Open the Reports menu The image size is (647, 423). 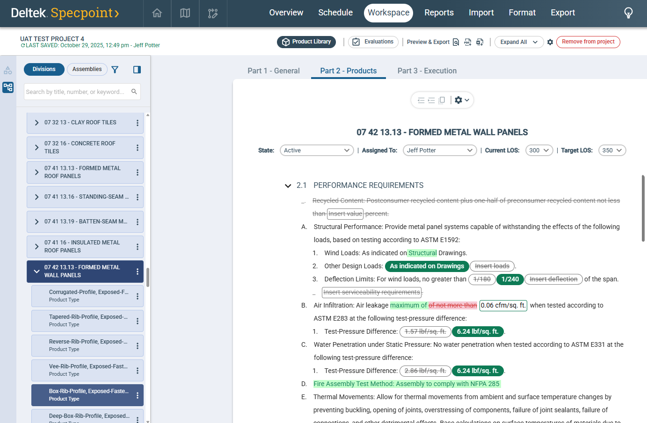(x=438, y=13)
